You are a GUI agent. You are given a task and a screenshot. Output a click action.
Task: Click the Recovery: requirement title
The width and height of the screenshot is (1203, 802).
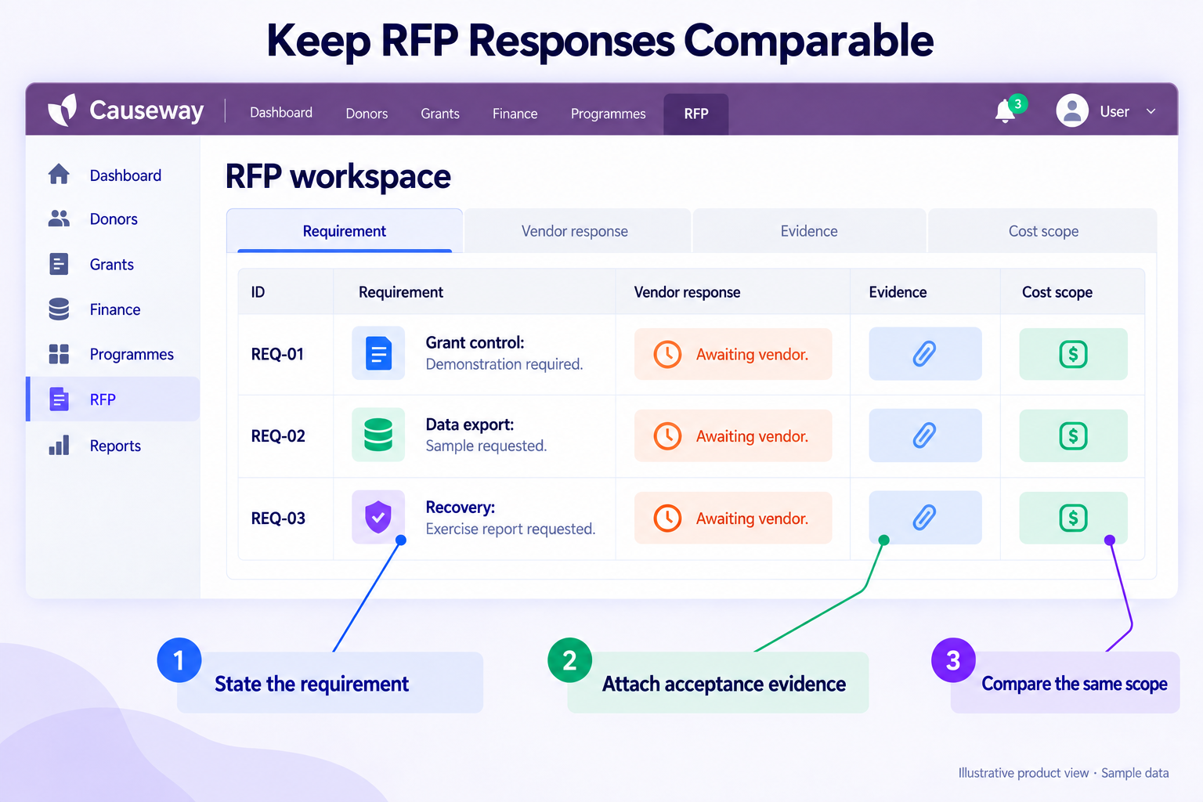coord(461,507)
